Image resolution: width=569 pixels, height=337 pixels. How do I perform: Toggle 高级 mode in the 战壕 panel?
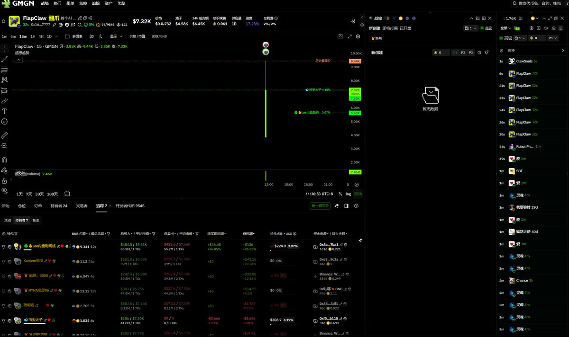486,28
